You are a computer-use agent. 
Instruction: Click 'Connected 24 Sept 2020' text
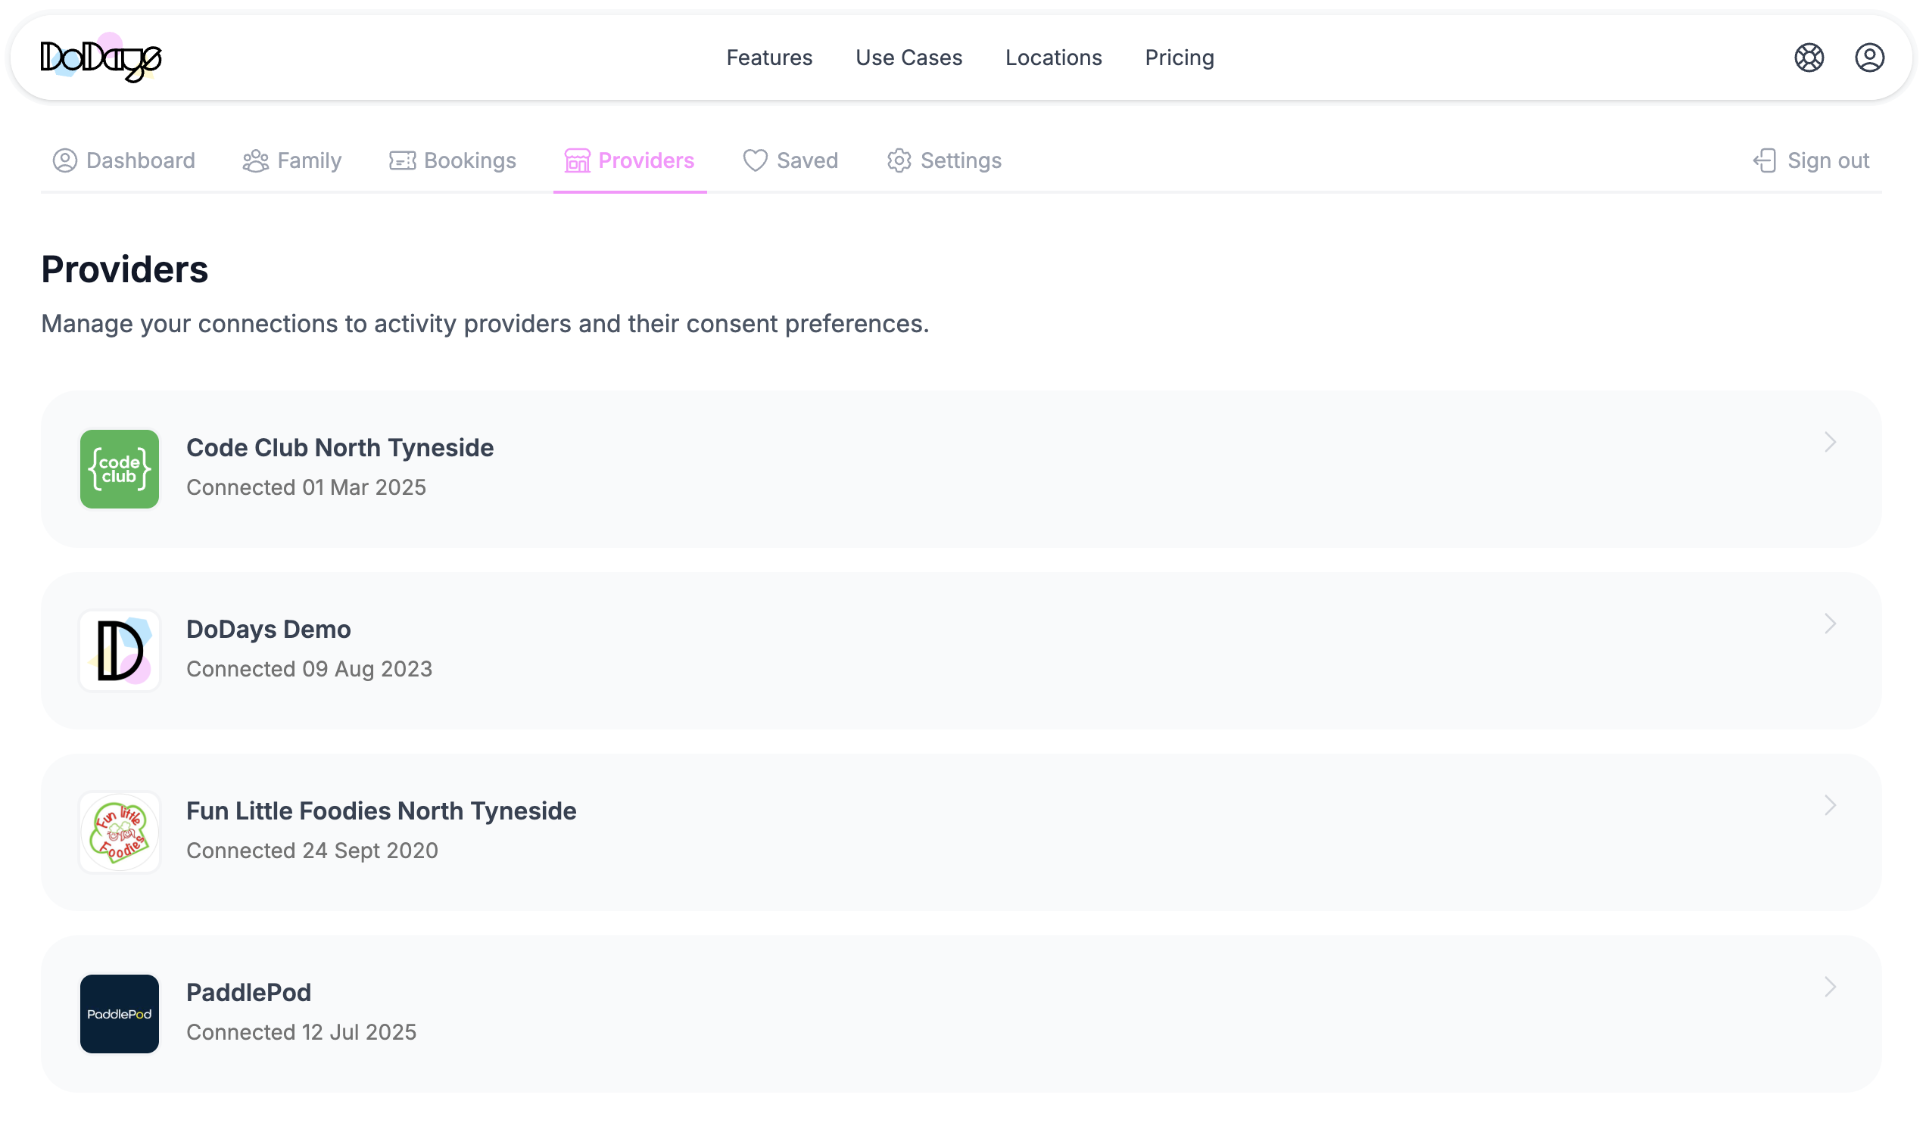(313, 851)
